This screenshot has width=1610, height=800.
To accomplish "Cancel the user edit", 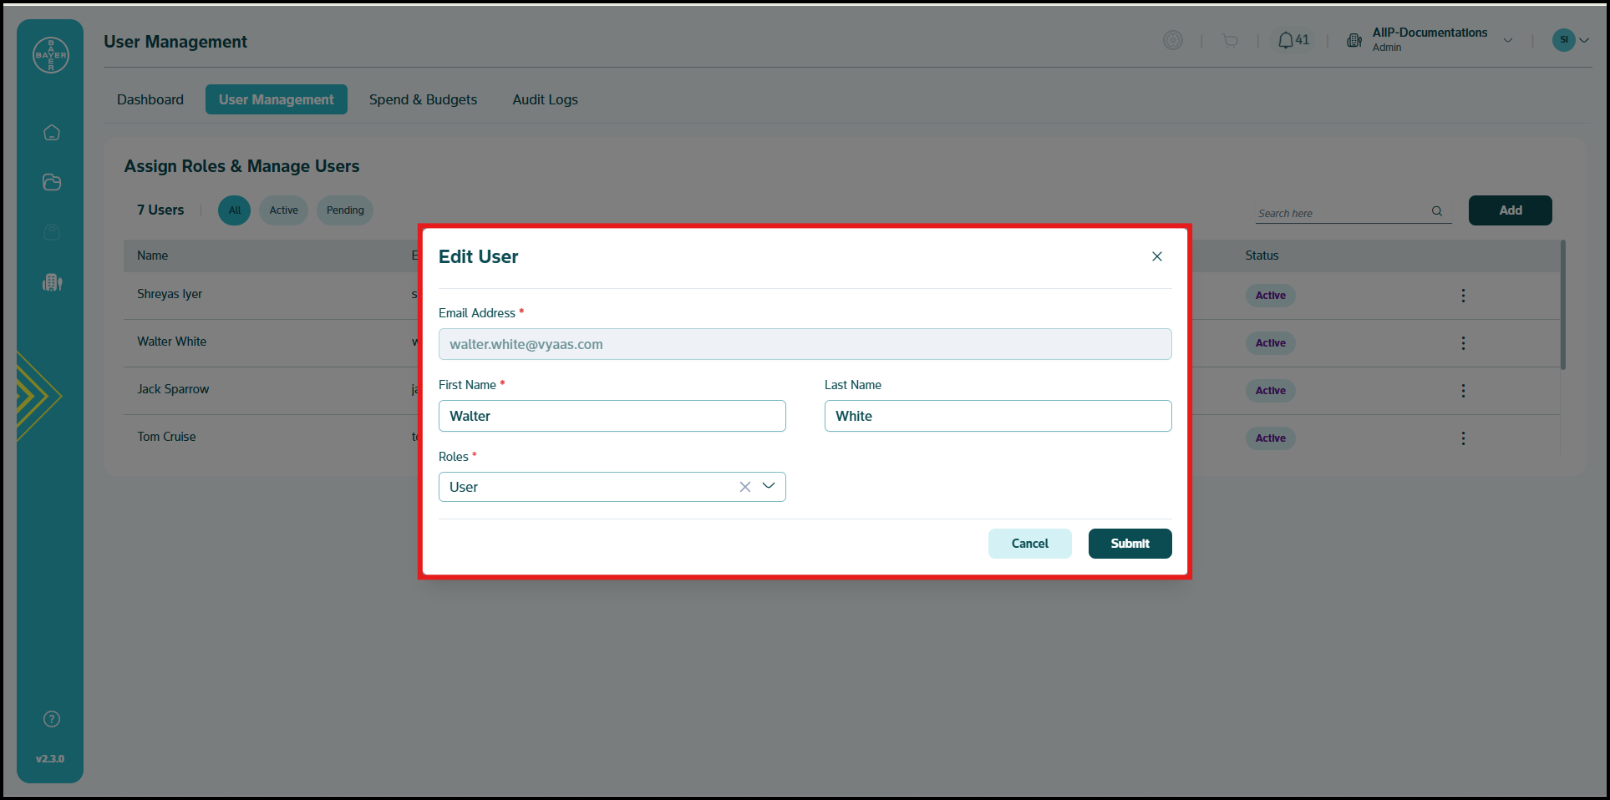I will (x=1029, y=544).
